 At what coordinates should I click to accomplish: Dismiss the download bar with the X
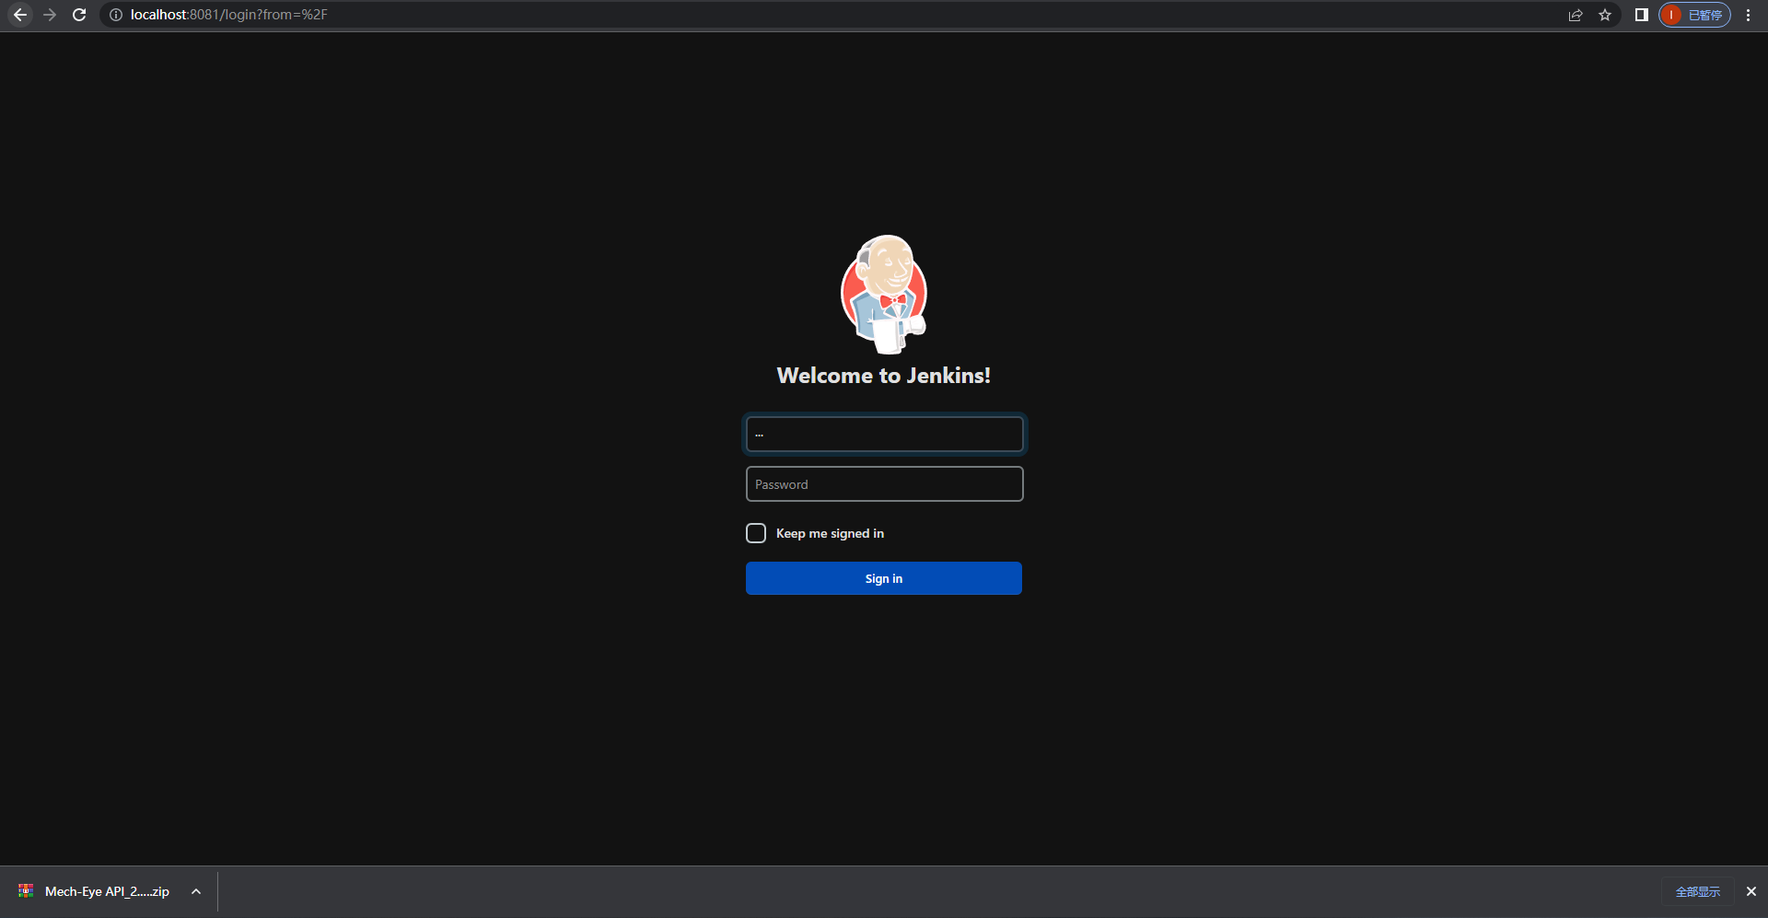click(x=1750, y=890)
